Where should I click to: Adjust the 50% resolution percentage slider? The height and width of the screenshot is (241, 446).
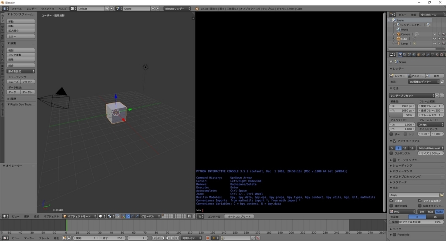click(x=402, y=115)
